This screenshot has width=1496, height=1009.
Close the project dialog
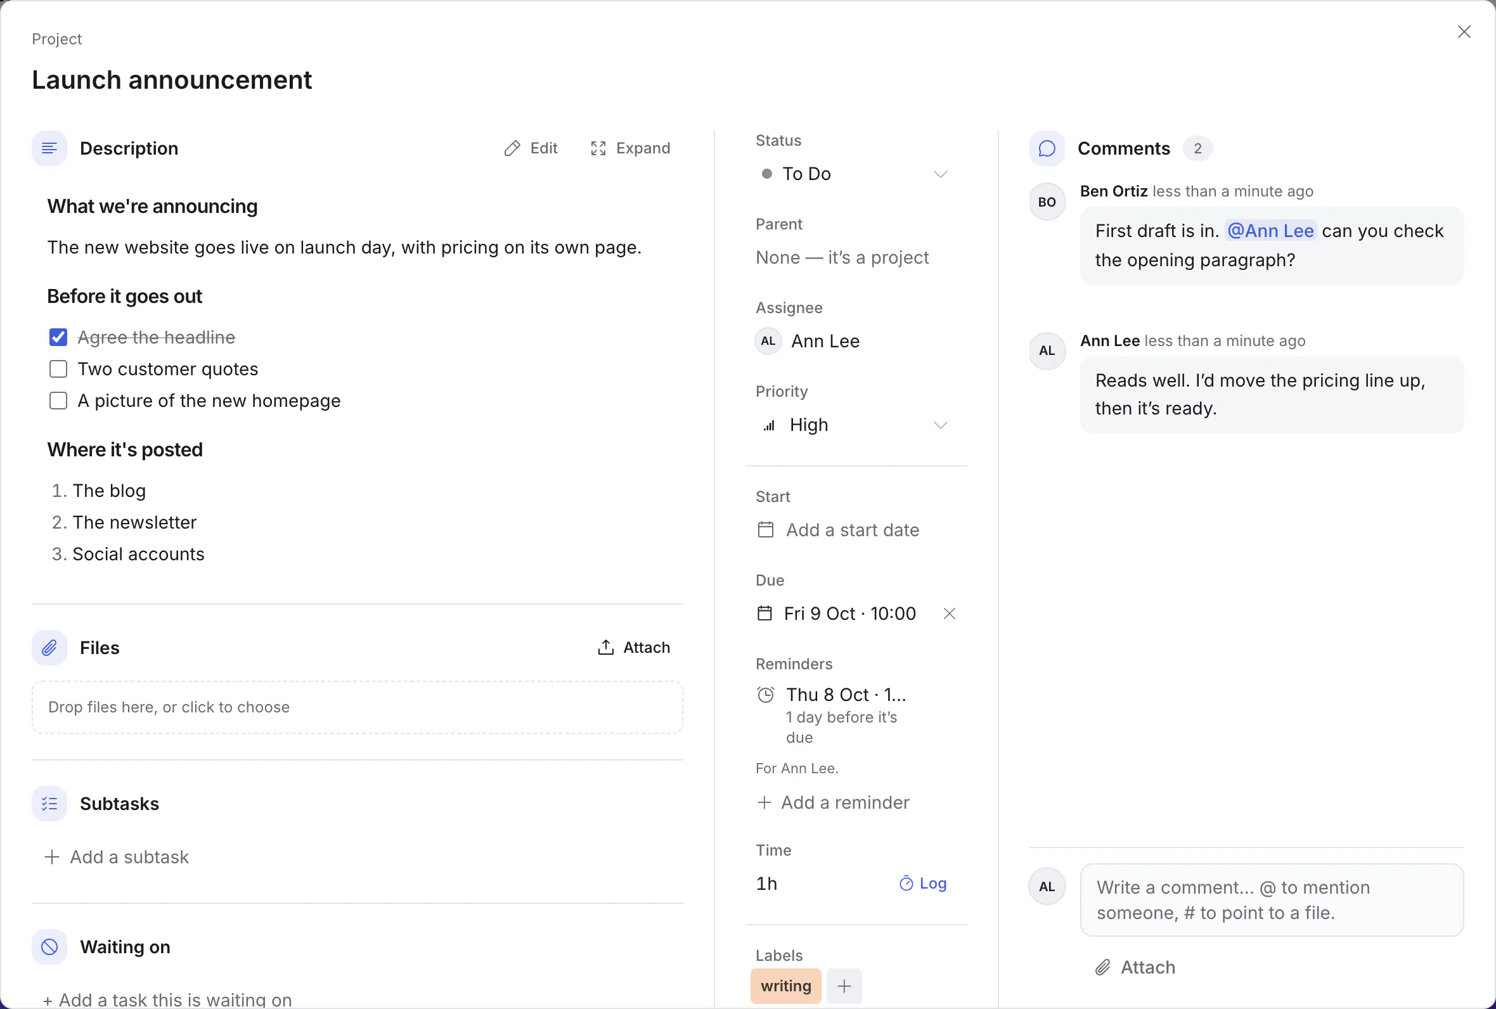click(1464, 32)
